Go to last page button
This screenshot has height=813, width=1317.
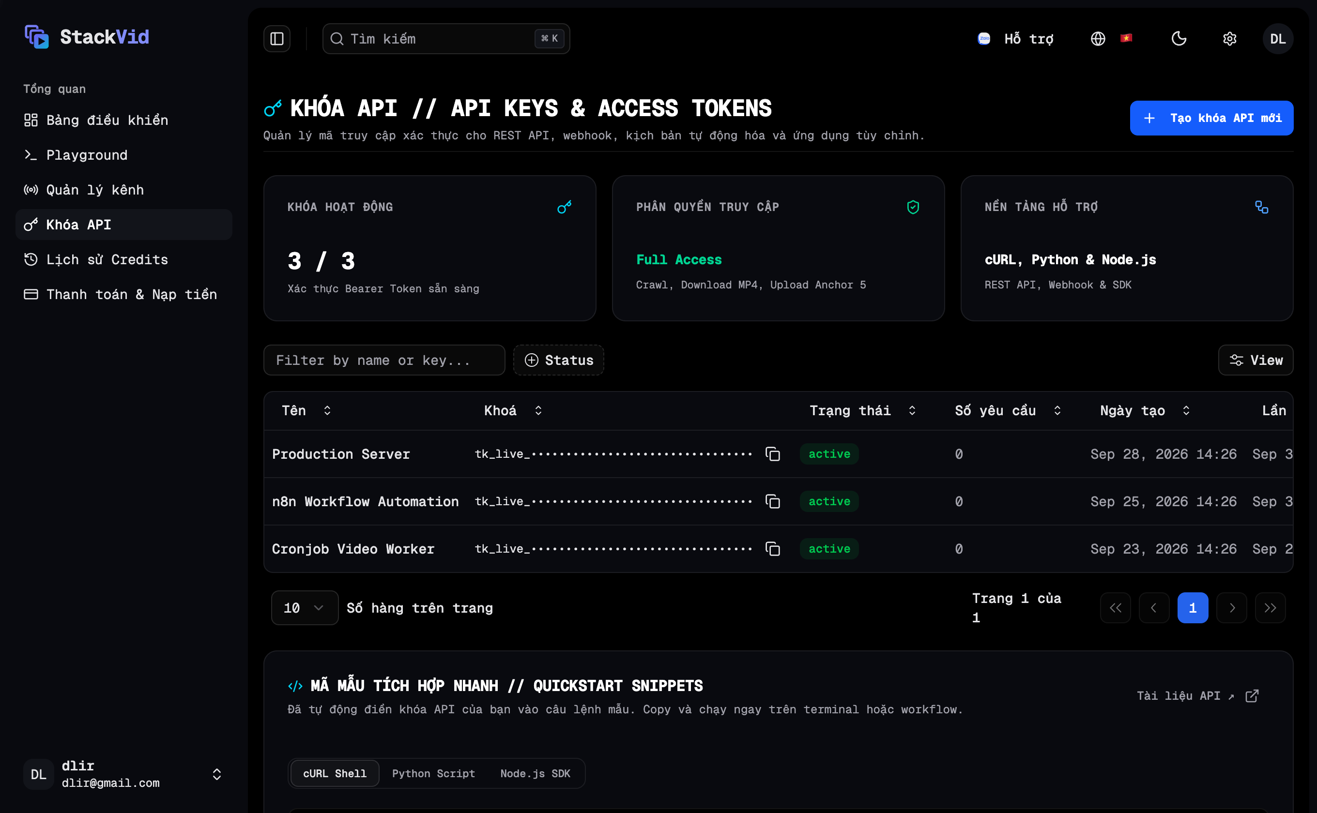[1270, 608]
